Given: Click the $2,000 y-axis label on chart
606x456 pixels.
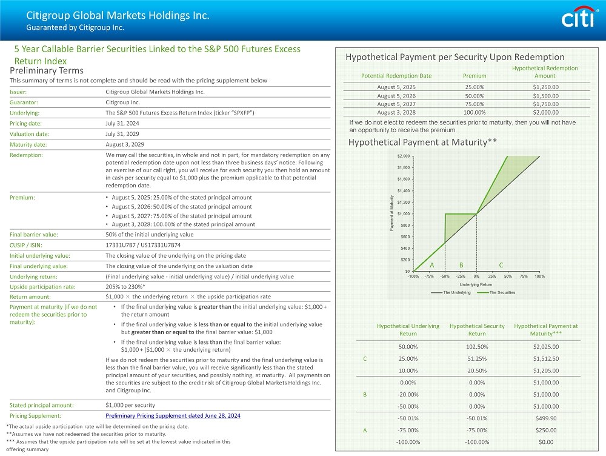Looking at the screenshot, I should 402,156.
